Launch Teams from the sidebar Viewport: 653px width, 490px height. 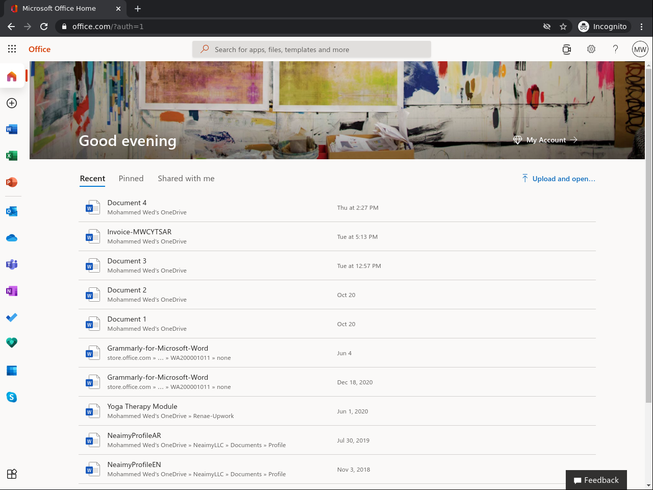tap(12, 264)
